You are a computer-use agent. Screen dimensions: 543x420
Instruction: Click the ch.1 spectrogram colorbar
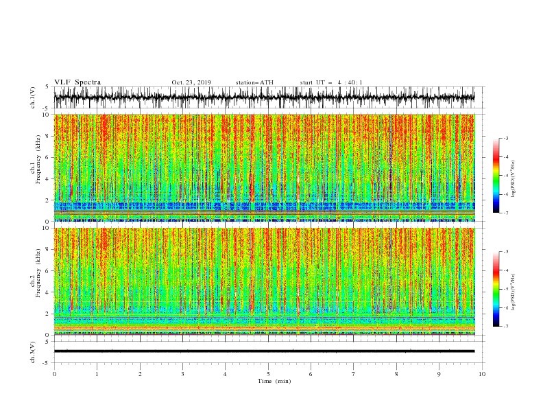[x=496, y=176]
